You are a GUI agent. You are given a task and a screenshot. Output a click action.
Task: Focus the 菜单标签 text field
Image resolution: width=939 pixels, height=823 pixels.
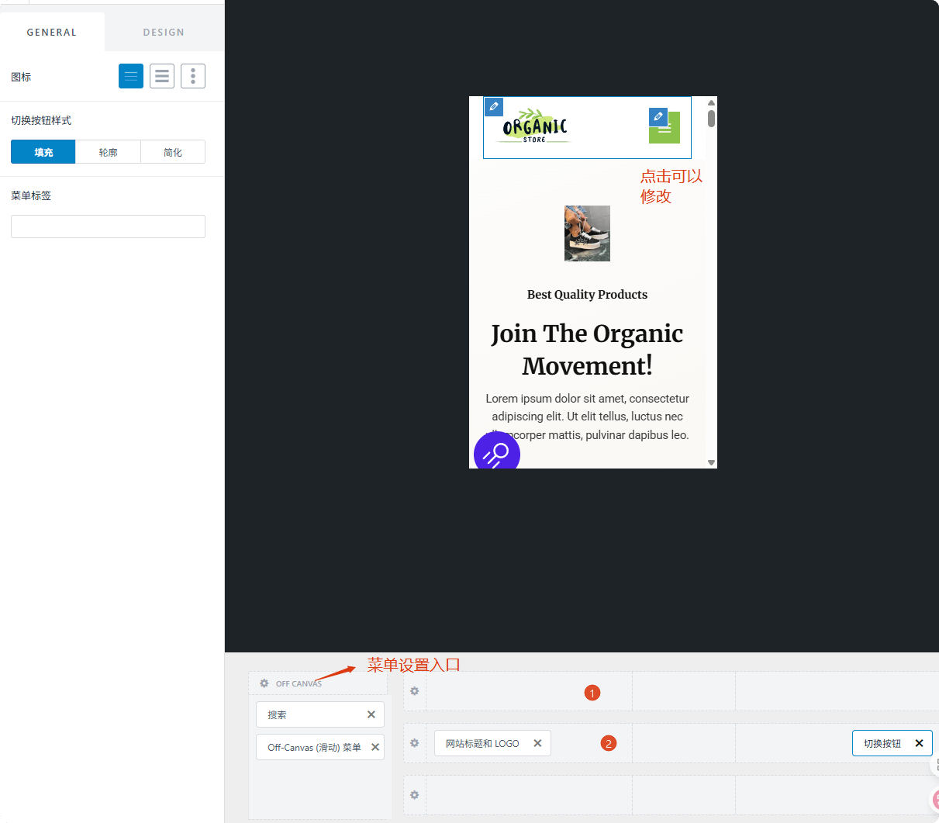[x=108, y=226]
